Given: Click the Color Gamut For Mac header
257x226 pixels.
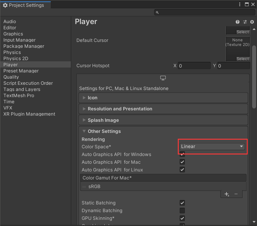Looking at the screenshot, I should 163,178.
